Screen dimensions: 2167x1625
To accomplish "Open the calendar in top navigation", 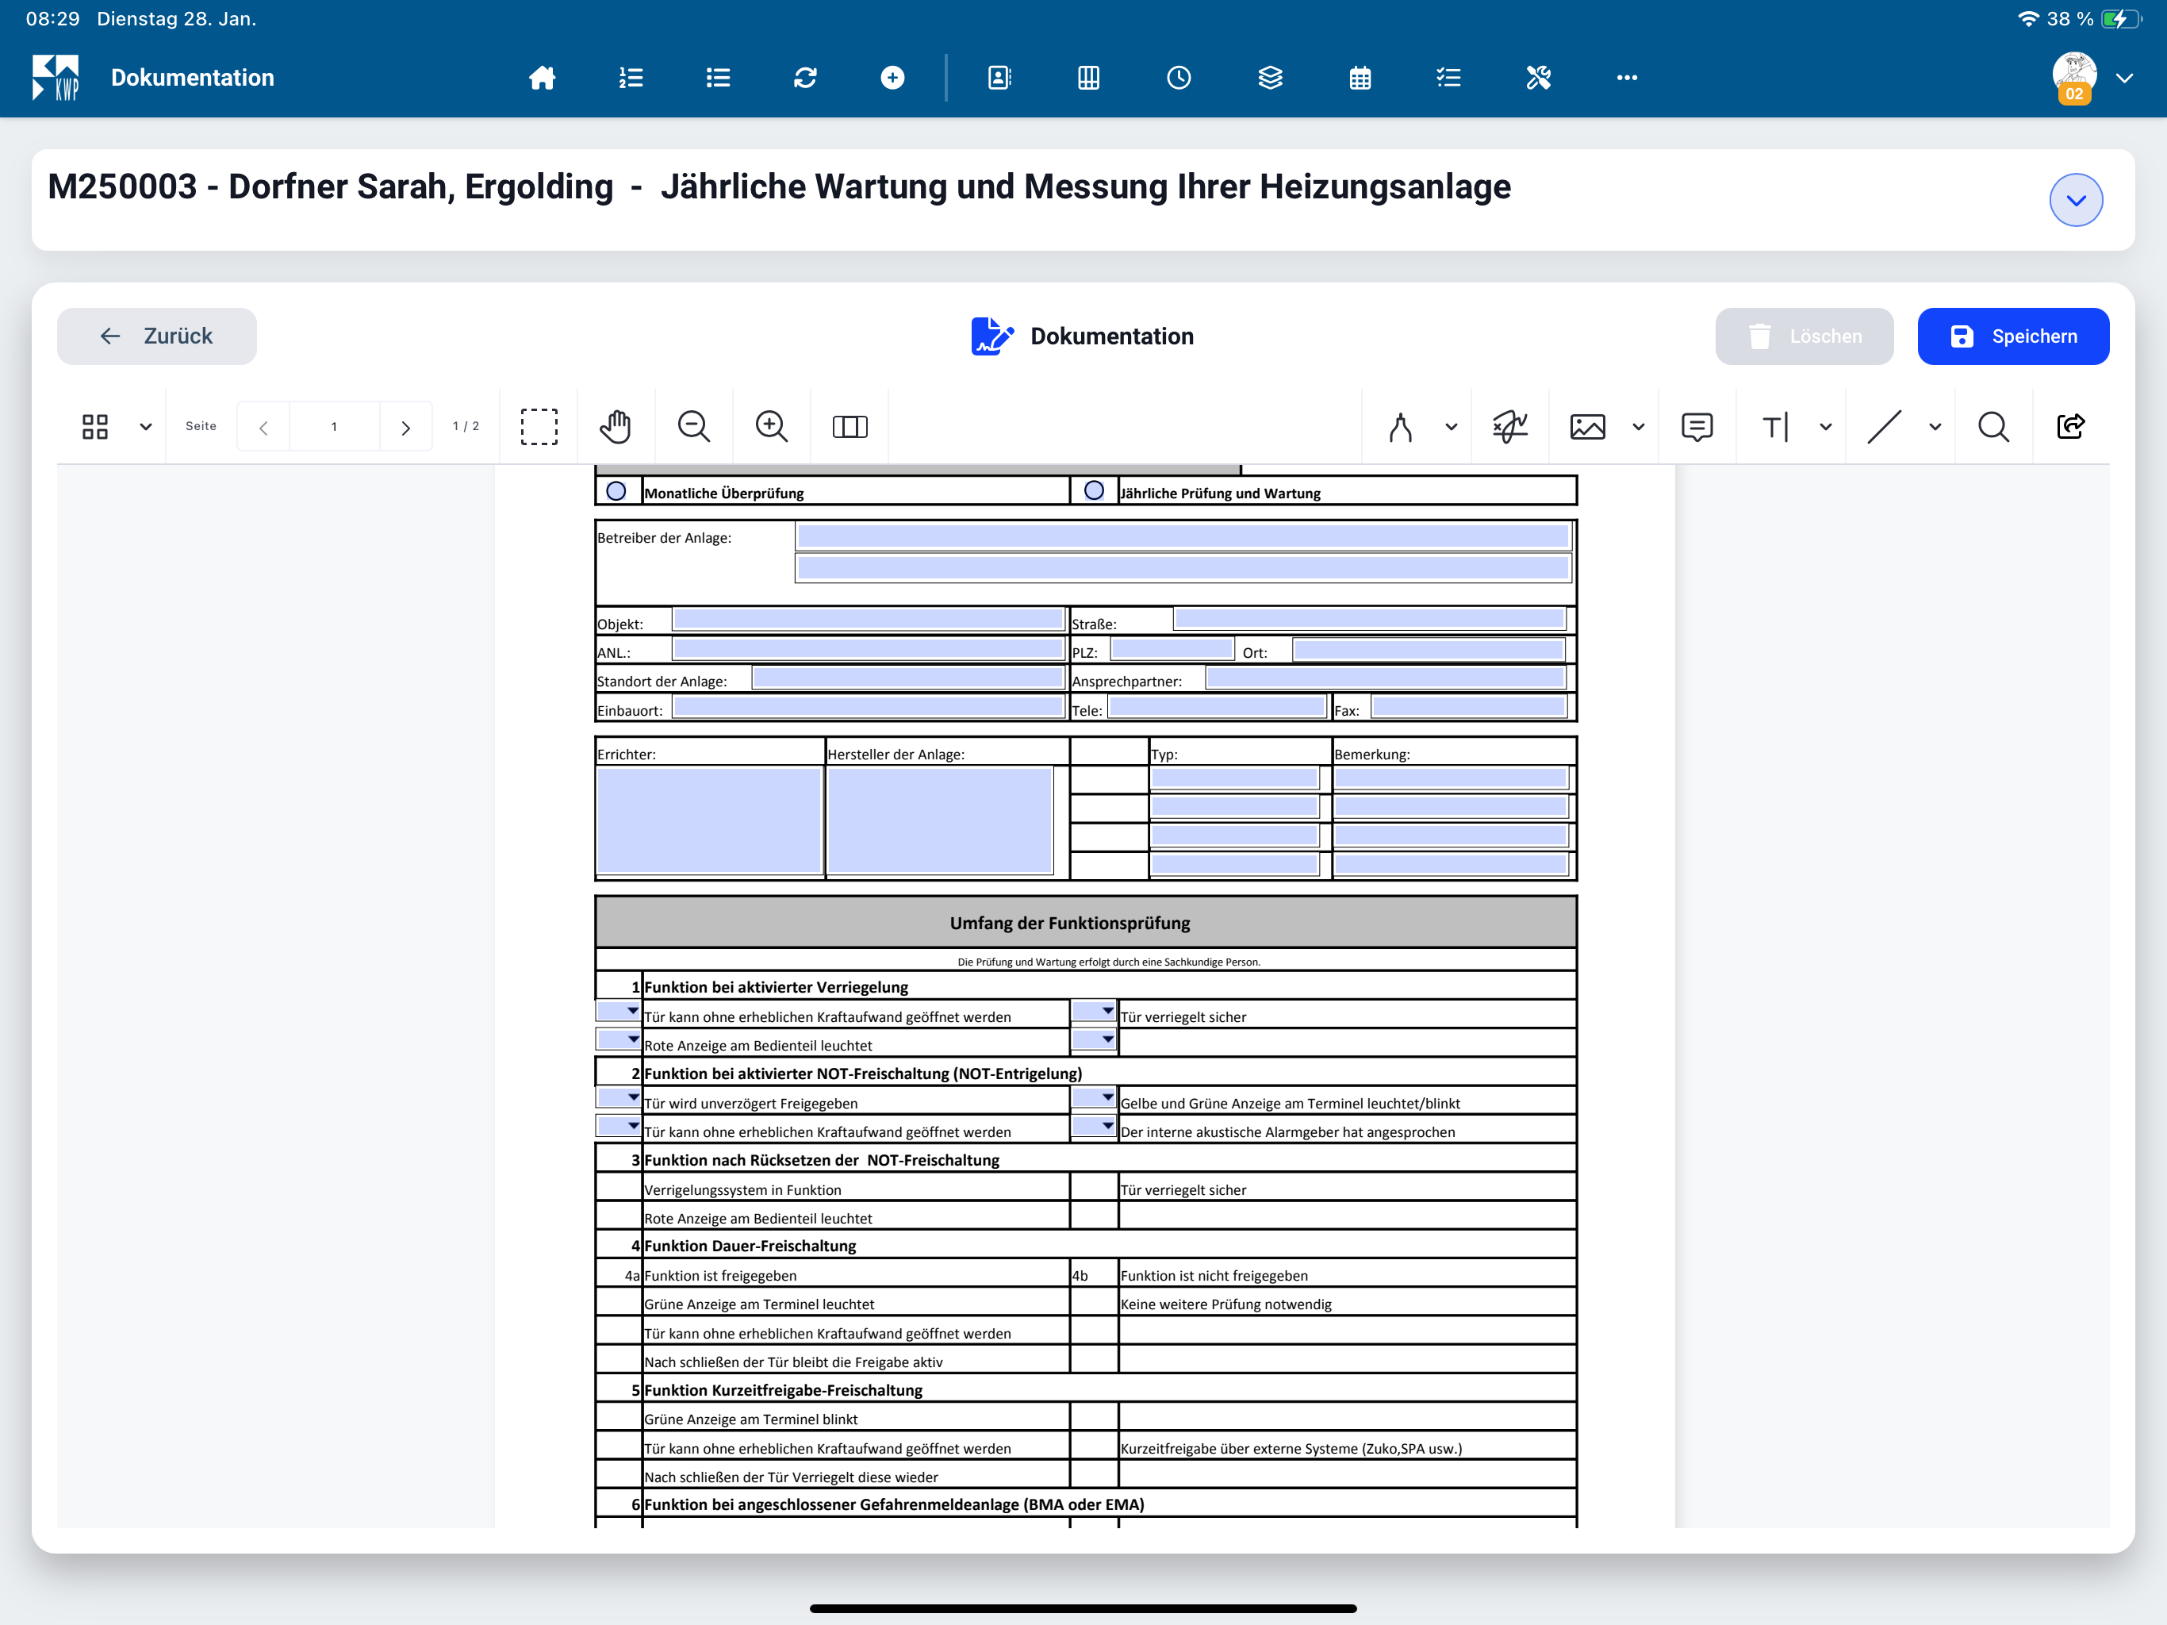I will [1360, 78].
